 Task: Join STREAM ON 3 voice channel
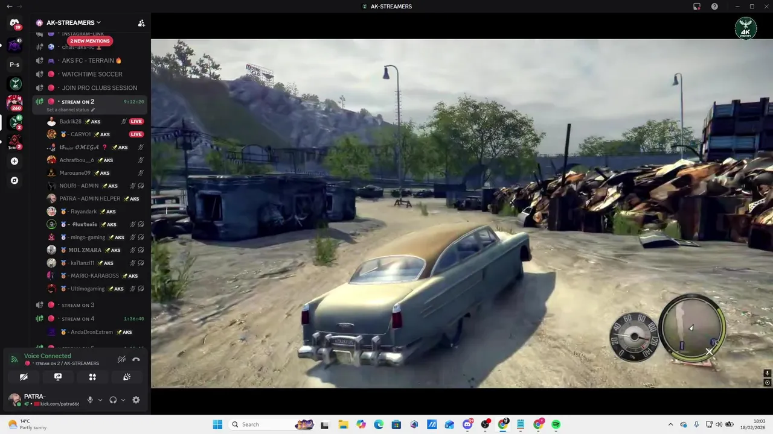tap(91, 305)
